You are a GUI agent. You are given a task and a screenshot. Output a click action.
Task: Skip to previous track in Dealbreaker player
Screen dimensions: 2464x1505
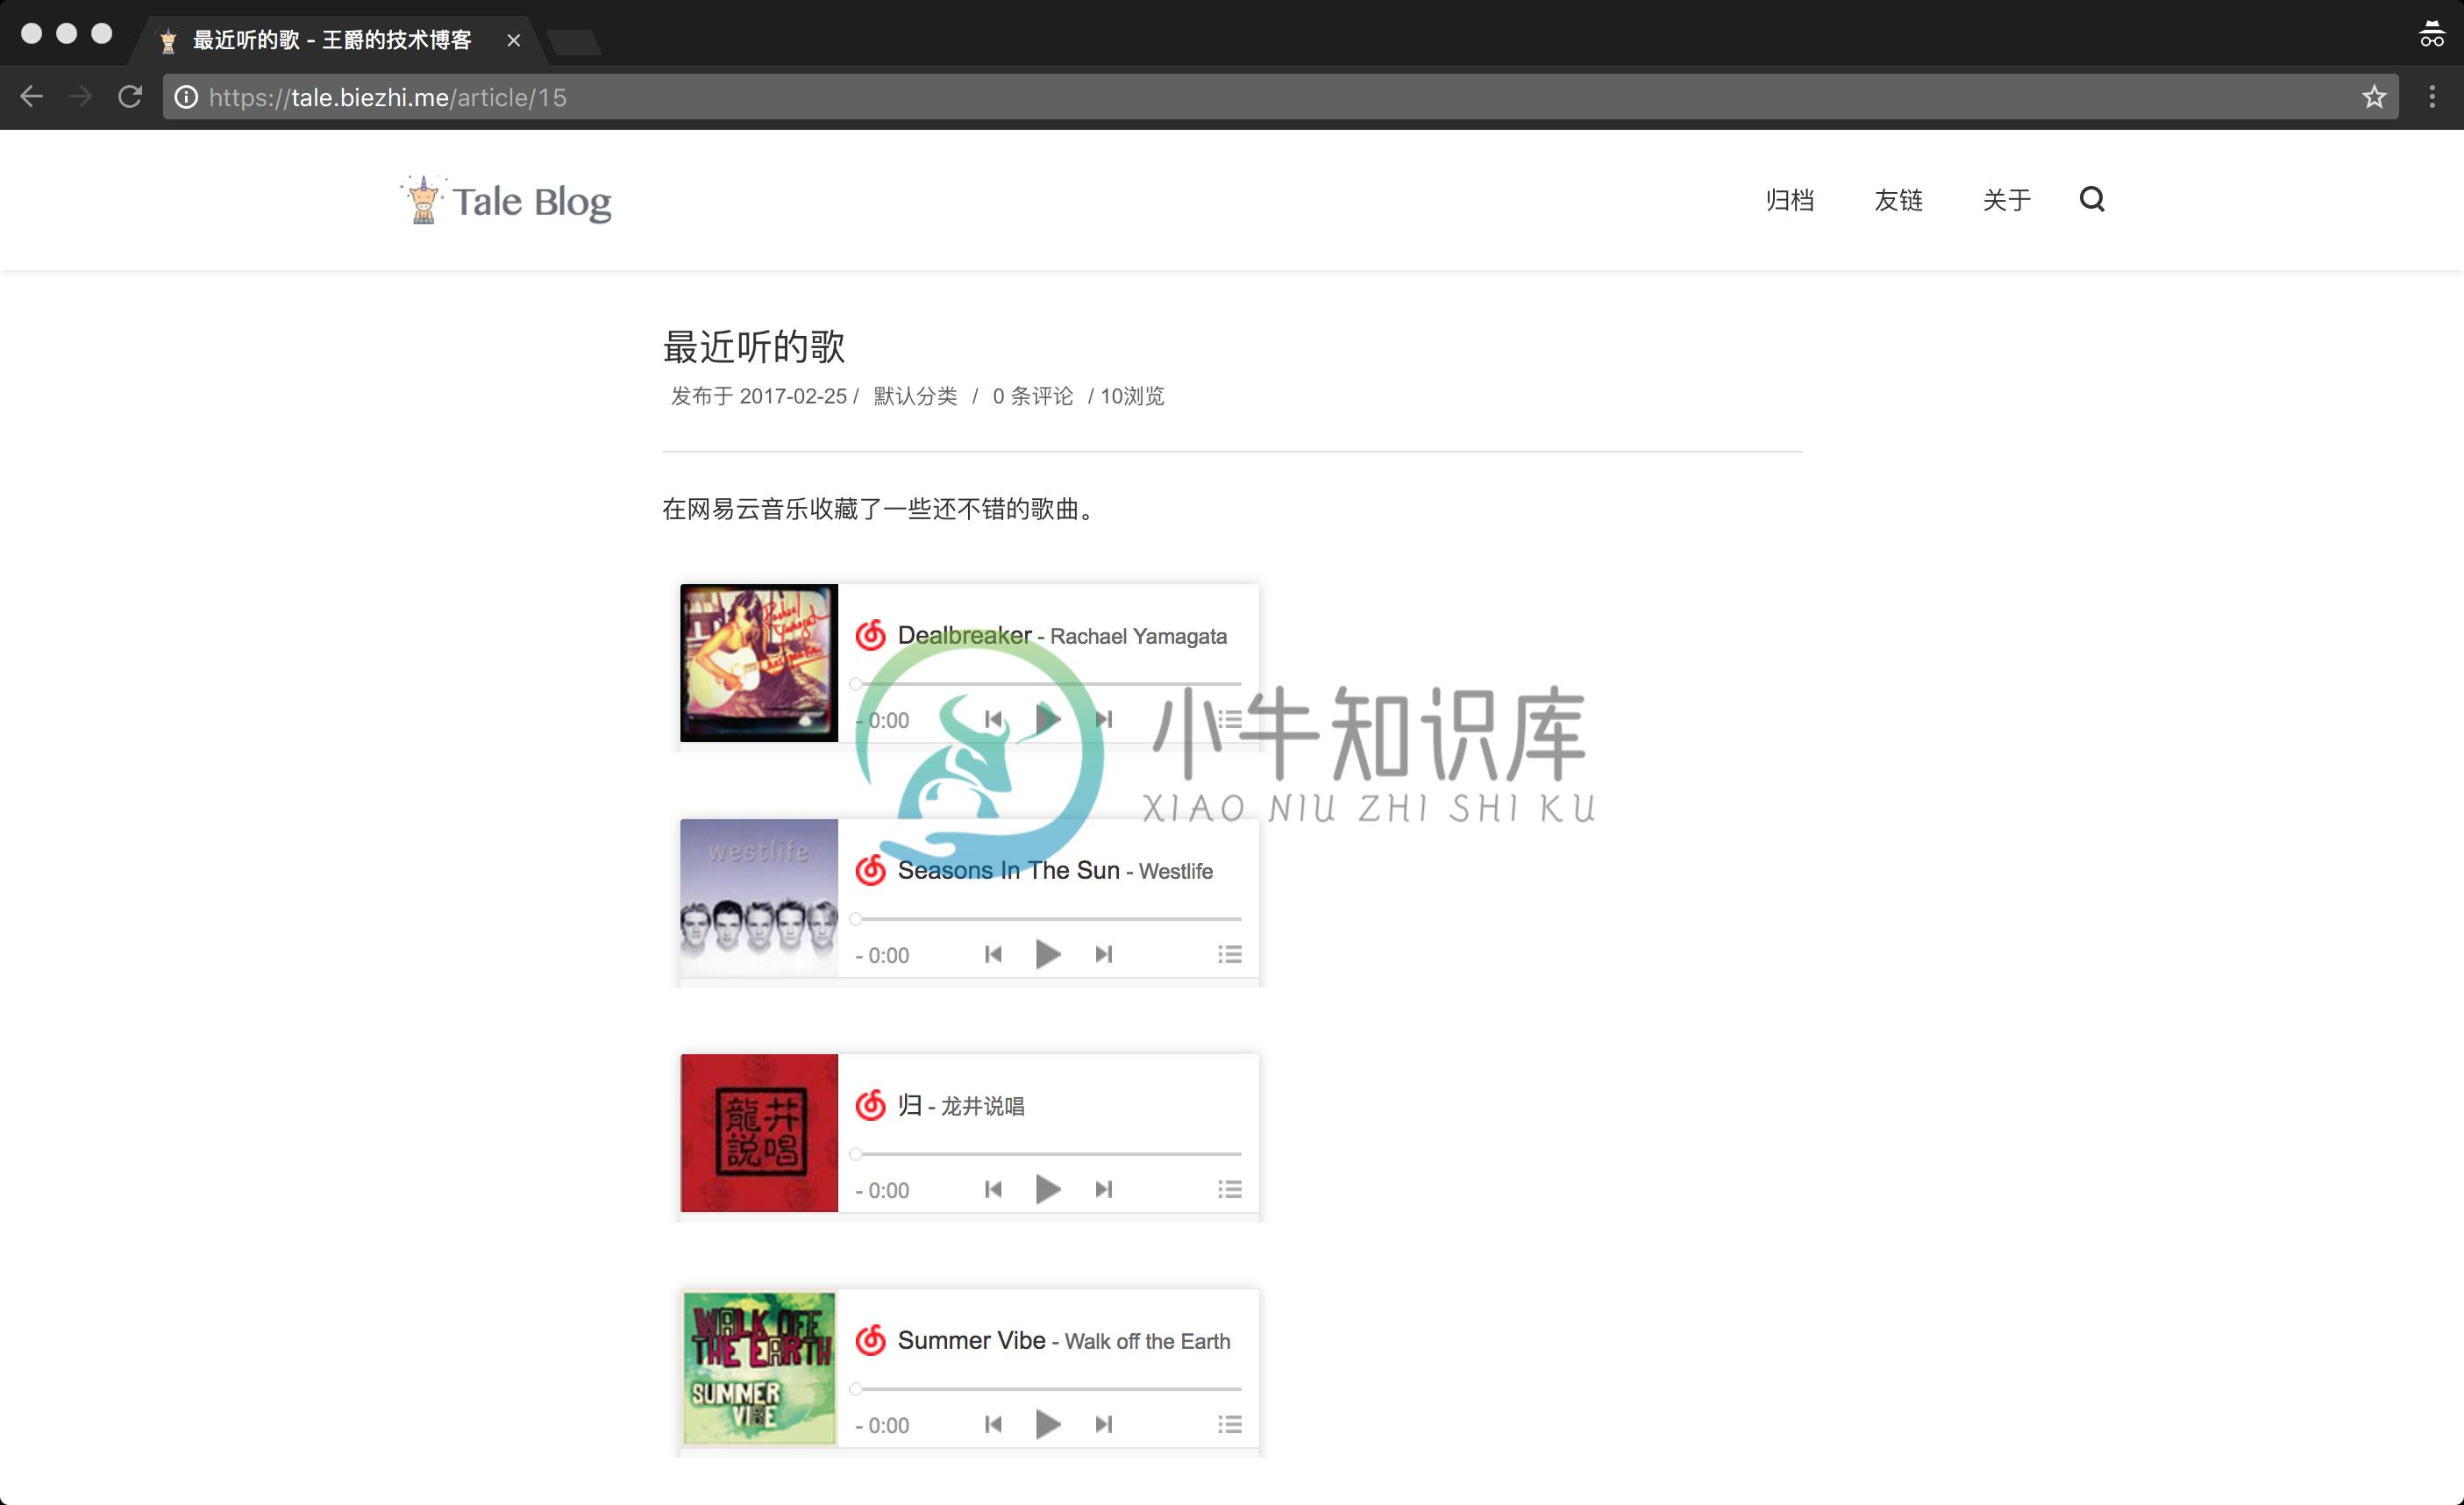tap(993, 719)
